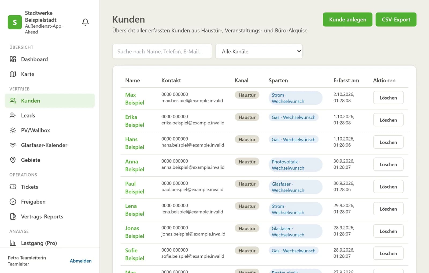The width and height of the screenshot is (429, 273).
Task: Remove Lena Beispiel via Löschen
Action: pyautogui.click(x=388, y=209)
